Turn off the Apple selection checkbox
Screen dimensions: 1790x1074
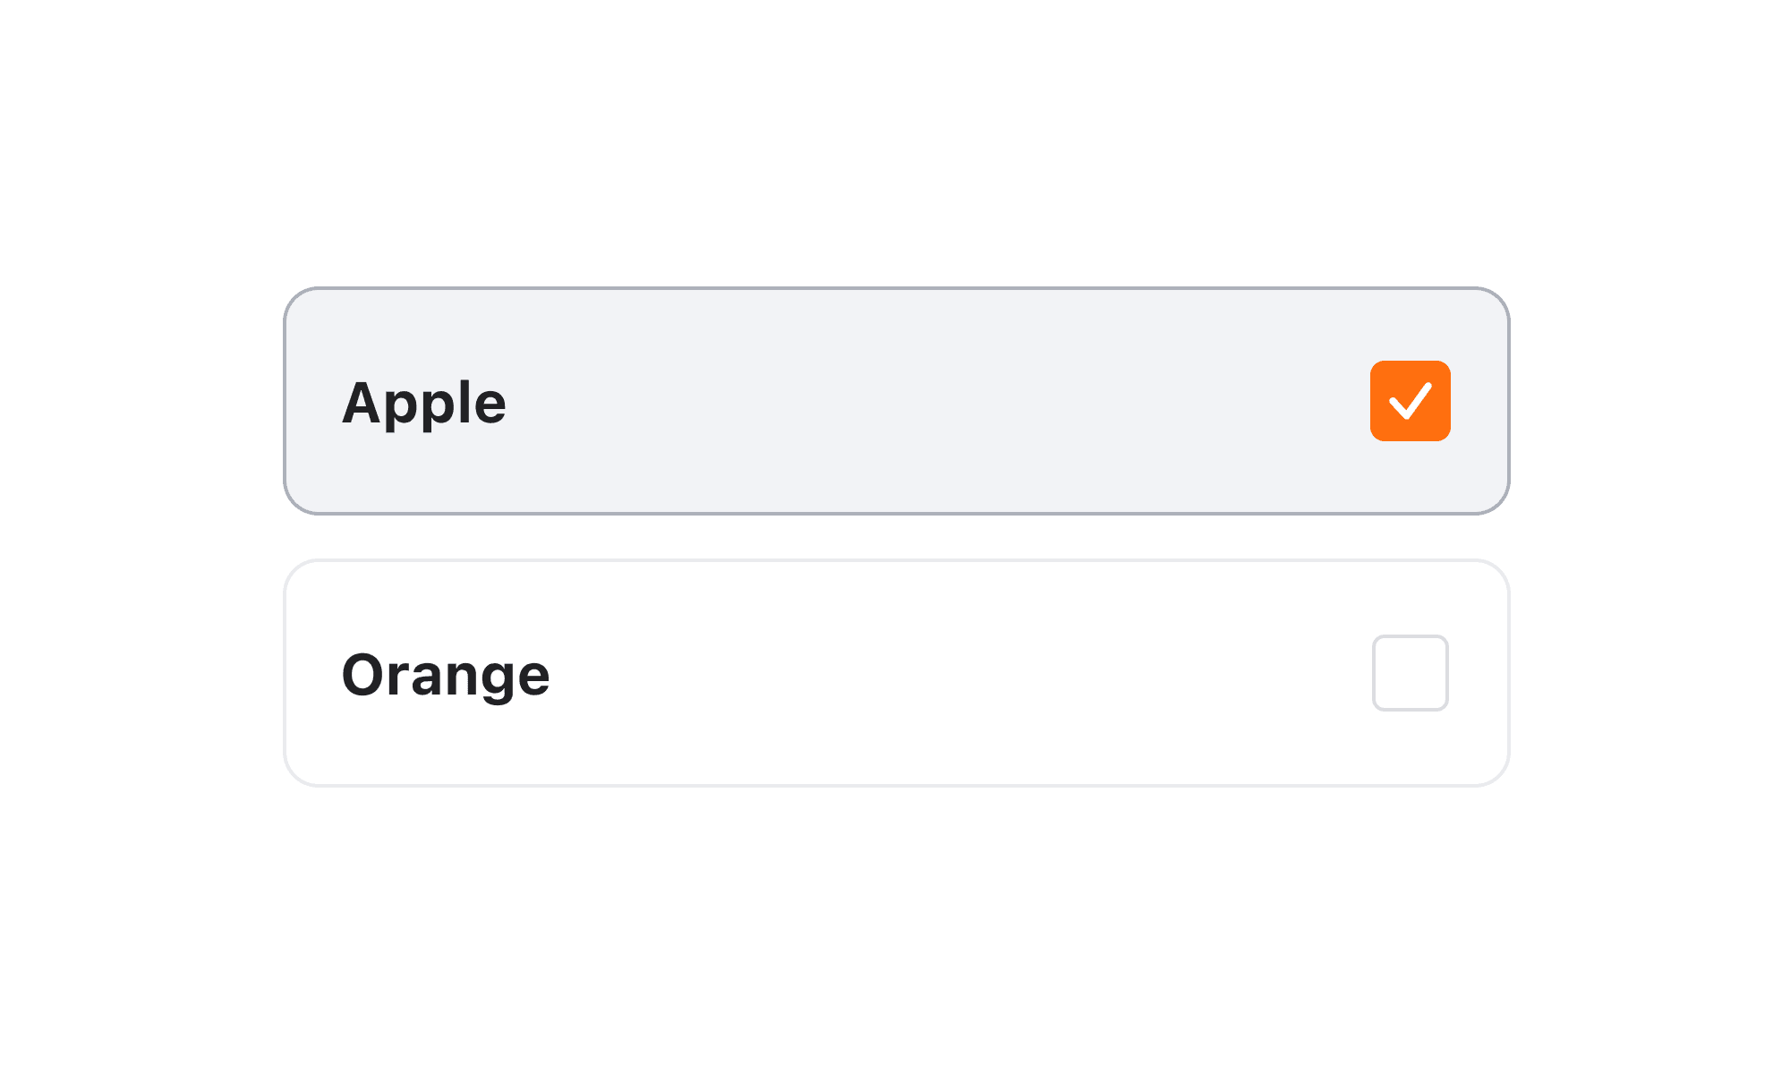[1410, 401]
